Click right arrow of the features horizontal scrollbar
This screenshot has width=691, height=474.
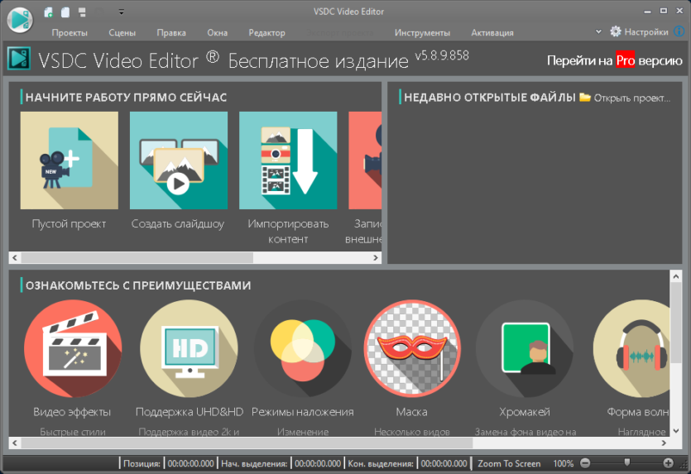pyautogui.click(x=665, y=443)
